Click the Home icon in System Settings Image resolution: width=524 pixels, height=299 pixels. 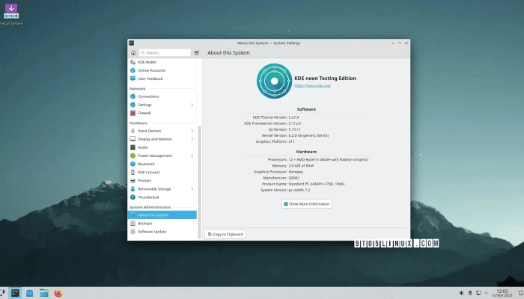click(x=132, y=53)
